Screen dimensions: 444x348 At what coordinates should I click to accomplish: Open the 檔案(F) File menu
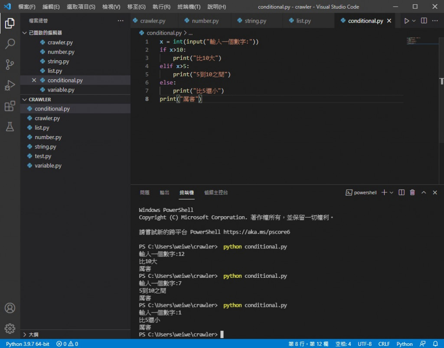click(x=27, y=7)
